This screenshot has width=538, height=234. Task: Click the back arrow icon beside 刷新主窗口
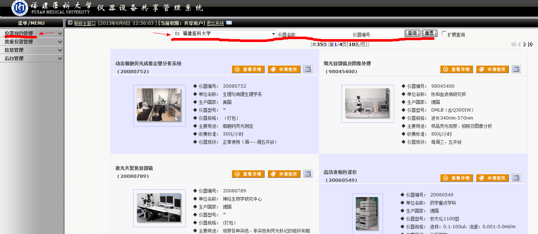point(70,23)
